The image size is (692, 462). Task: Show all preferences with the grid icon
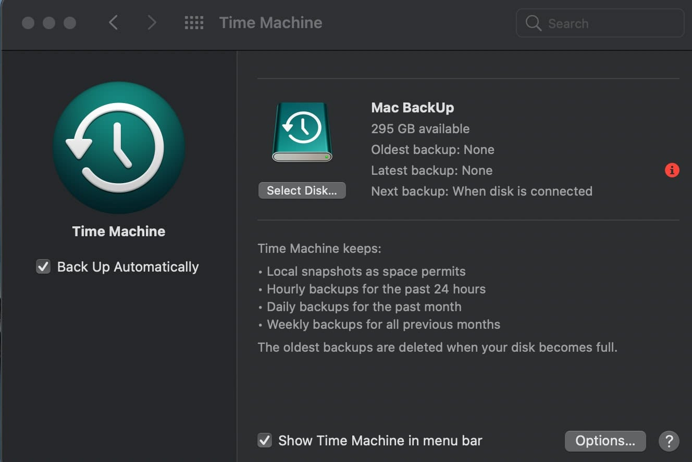[x=194, y=23]
